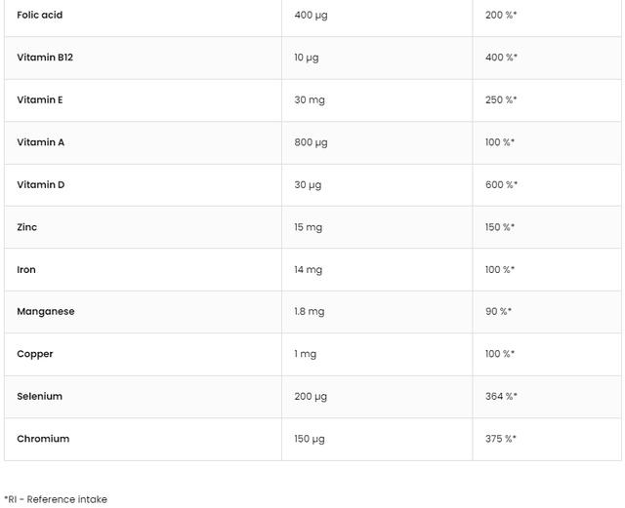This screenshot has height=508, width=625.
Task: Click the Selenium row label
Action: 40,397
